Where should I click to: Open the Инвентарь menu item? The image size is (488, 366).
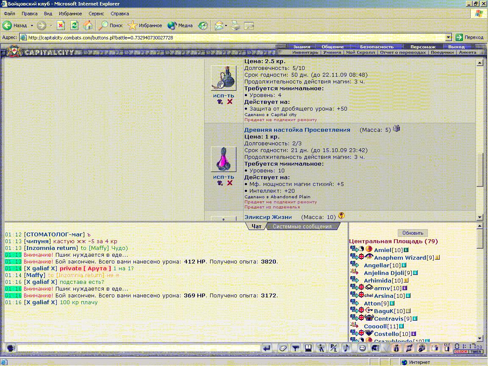click(x=305, y=53)
